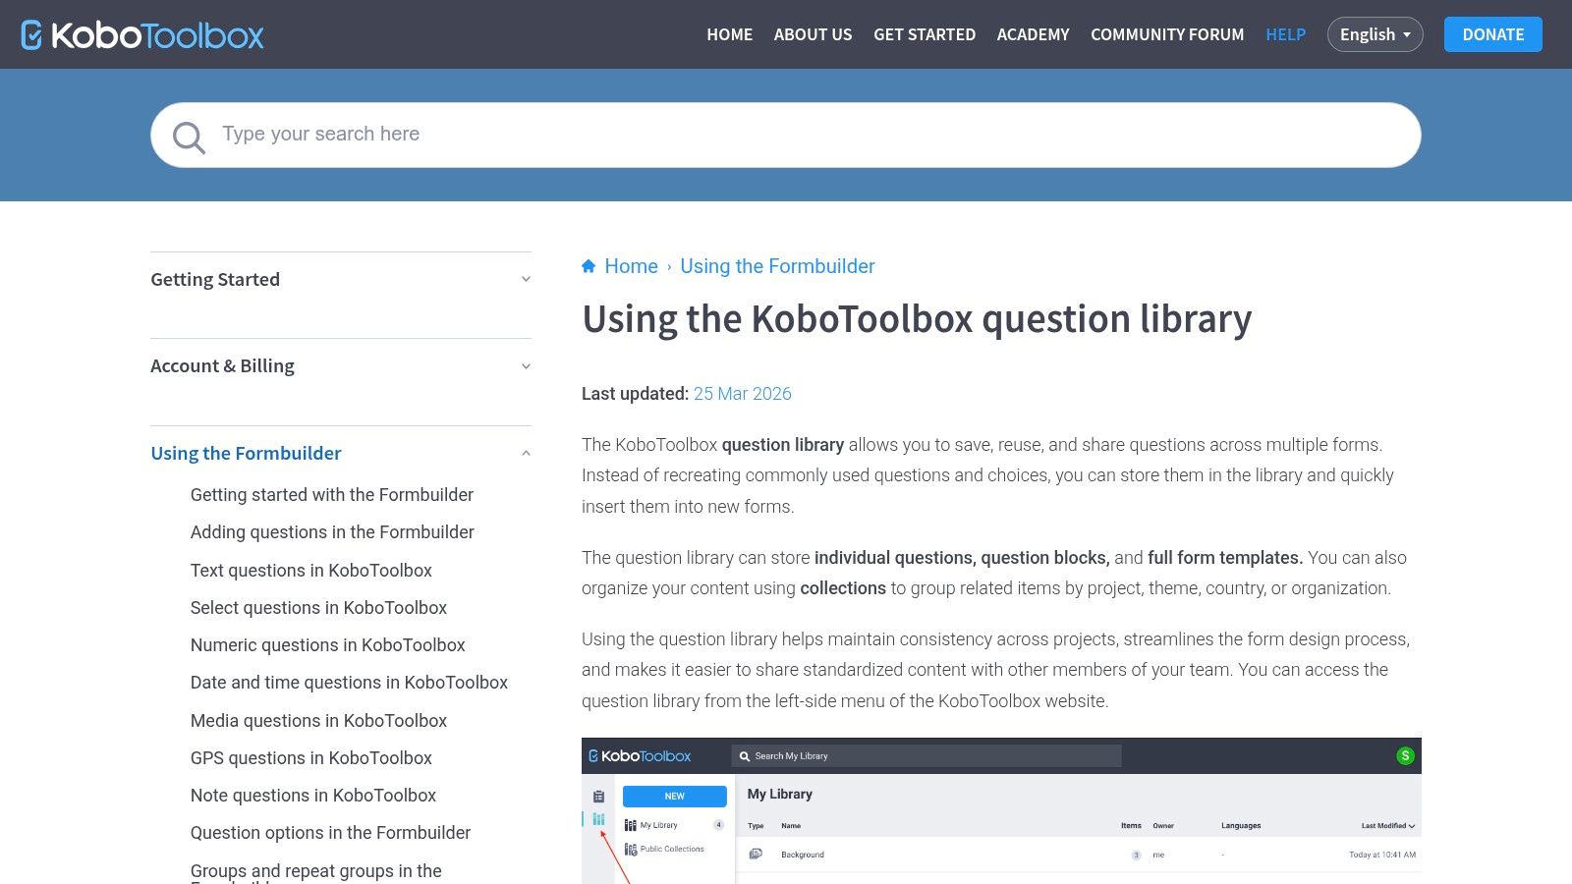Open 'Adding questions in the Formbuilder' article
The image size is (1572, 884).
(332, 532)
